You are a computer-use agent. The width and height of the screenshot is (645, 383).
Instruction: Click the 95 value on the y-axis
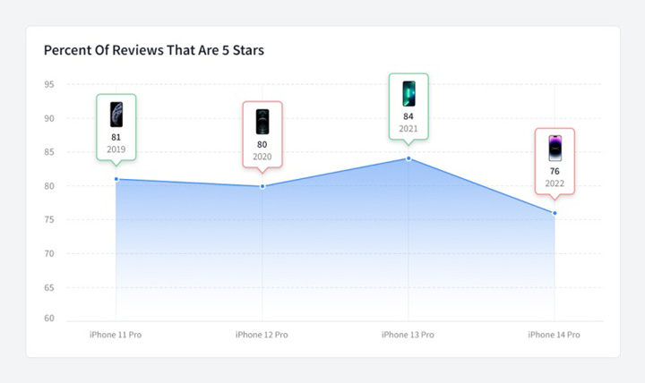49,85
